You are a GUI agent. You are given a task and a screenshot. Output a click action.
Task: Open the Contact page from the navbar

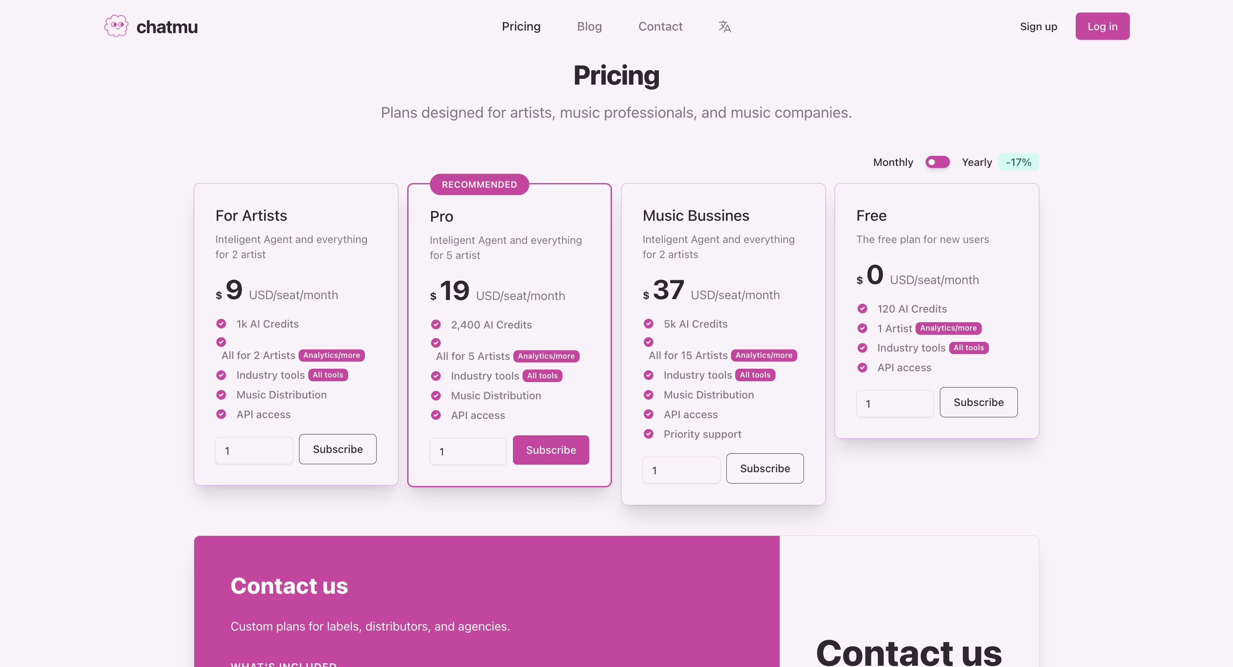click(x=660, y=26)
